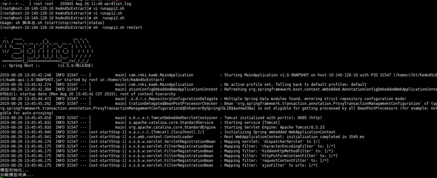437x178 pixels.
Task: Click the "Starting service [Tomcat]" log message
Action: pos(252,122)
